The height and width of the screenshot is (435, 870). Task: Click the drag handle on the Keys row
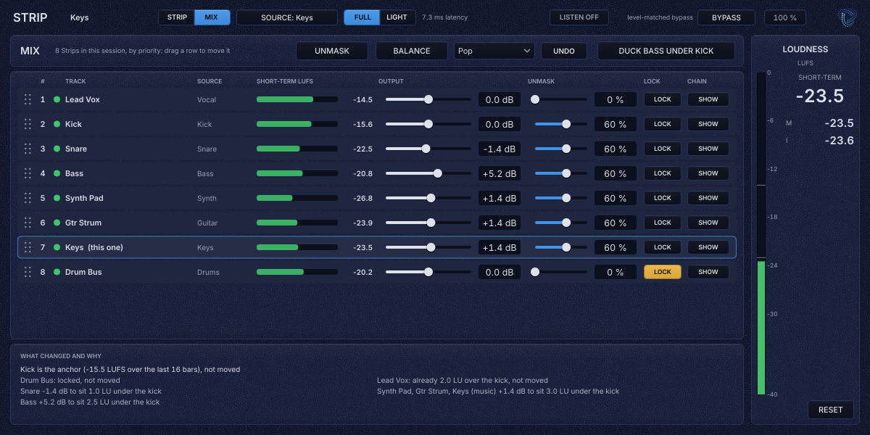[x=28, y=247]
